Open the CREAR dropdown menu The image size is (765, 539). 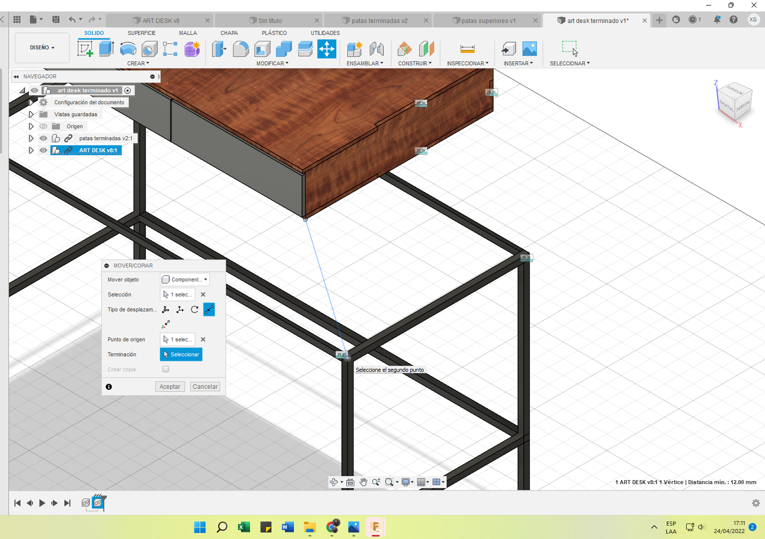[x=138, y=63]
